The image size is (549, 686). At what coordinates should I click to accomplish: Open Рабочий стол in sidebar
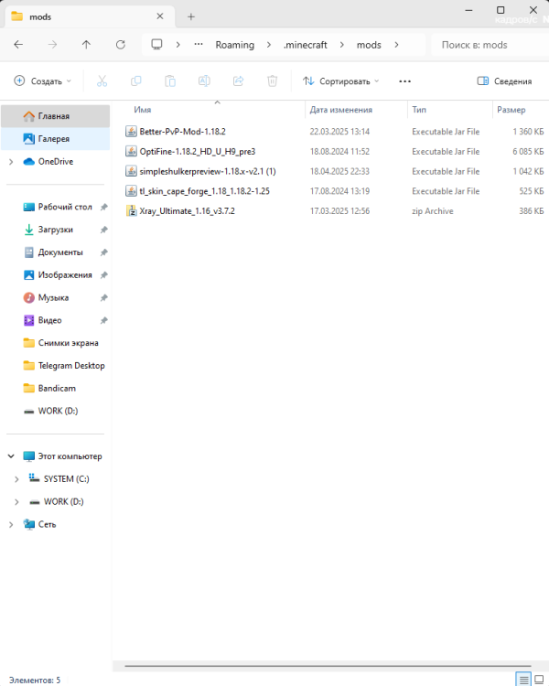65,207
